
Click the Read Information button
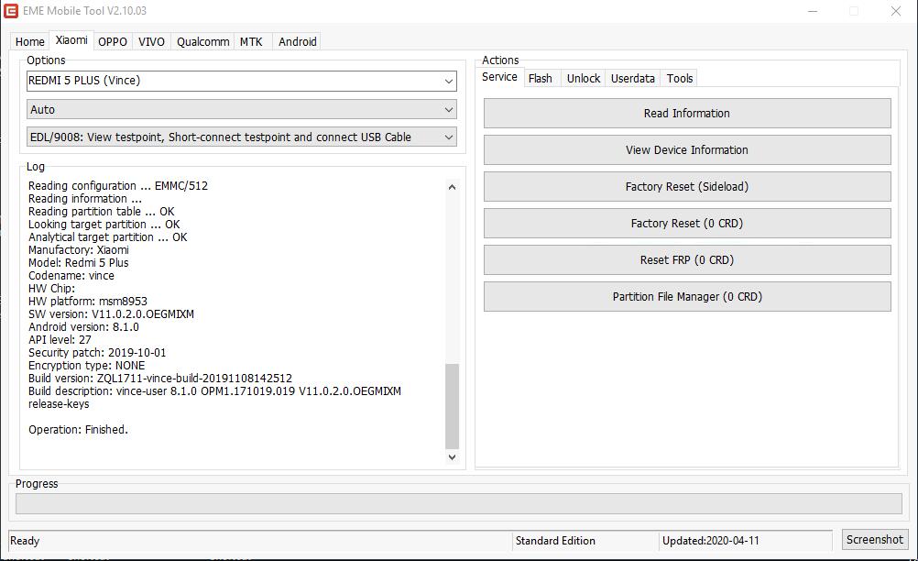[687, 113]
